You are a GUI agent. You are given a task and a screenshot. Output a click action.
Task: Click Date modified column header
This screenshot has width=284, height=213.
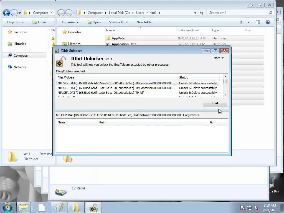(189, 30)
